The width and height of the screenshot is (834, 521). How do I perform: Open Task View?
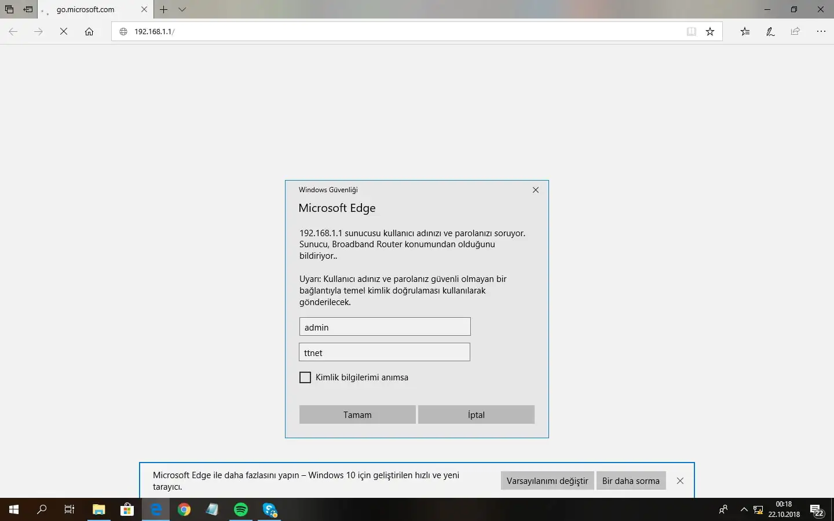69,509
